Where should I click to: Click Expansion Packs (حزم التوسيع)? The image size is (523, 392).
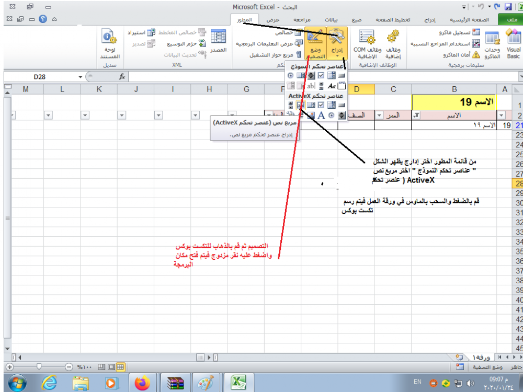[187, 44]
